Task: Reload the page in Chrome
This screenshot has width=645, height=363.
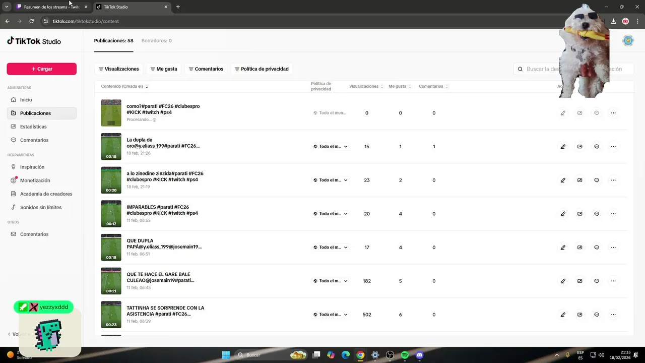Action: 31,21
